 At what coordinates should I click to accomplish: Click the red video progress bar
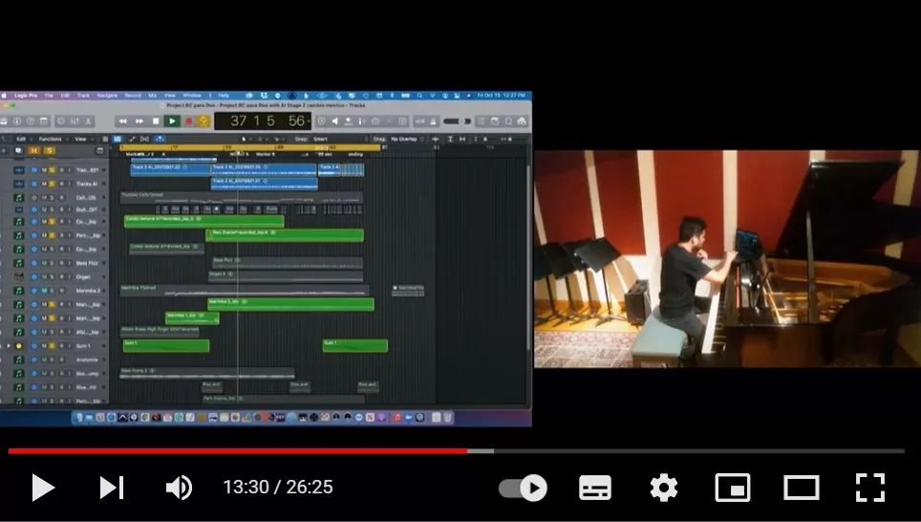(239, 451)
